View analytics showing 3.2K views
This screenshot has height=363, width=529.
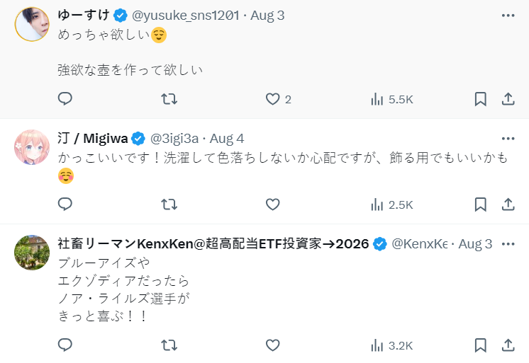391,345
